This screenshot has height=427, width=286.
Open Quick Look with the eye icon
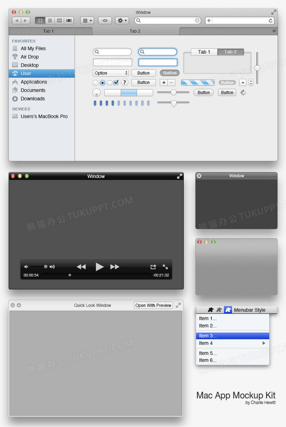click(x=105, y=21)
